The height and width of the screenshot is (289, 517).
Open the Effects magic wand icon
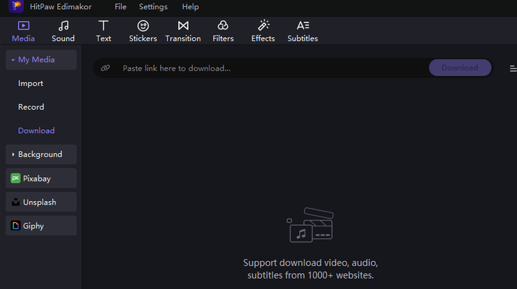(263, 26)
